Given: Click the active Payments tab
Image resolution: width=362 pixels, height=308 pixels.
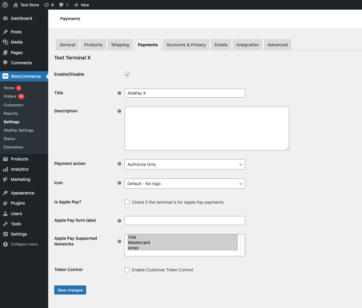Looking at the screenshot, I should click(x=148, y=45).
